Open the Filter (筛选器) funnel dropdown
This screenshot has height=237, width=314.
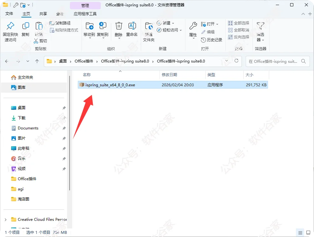(x=261, y=32)
